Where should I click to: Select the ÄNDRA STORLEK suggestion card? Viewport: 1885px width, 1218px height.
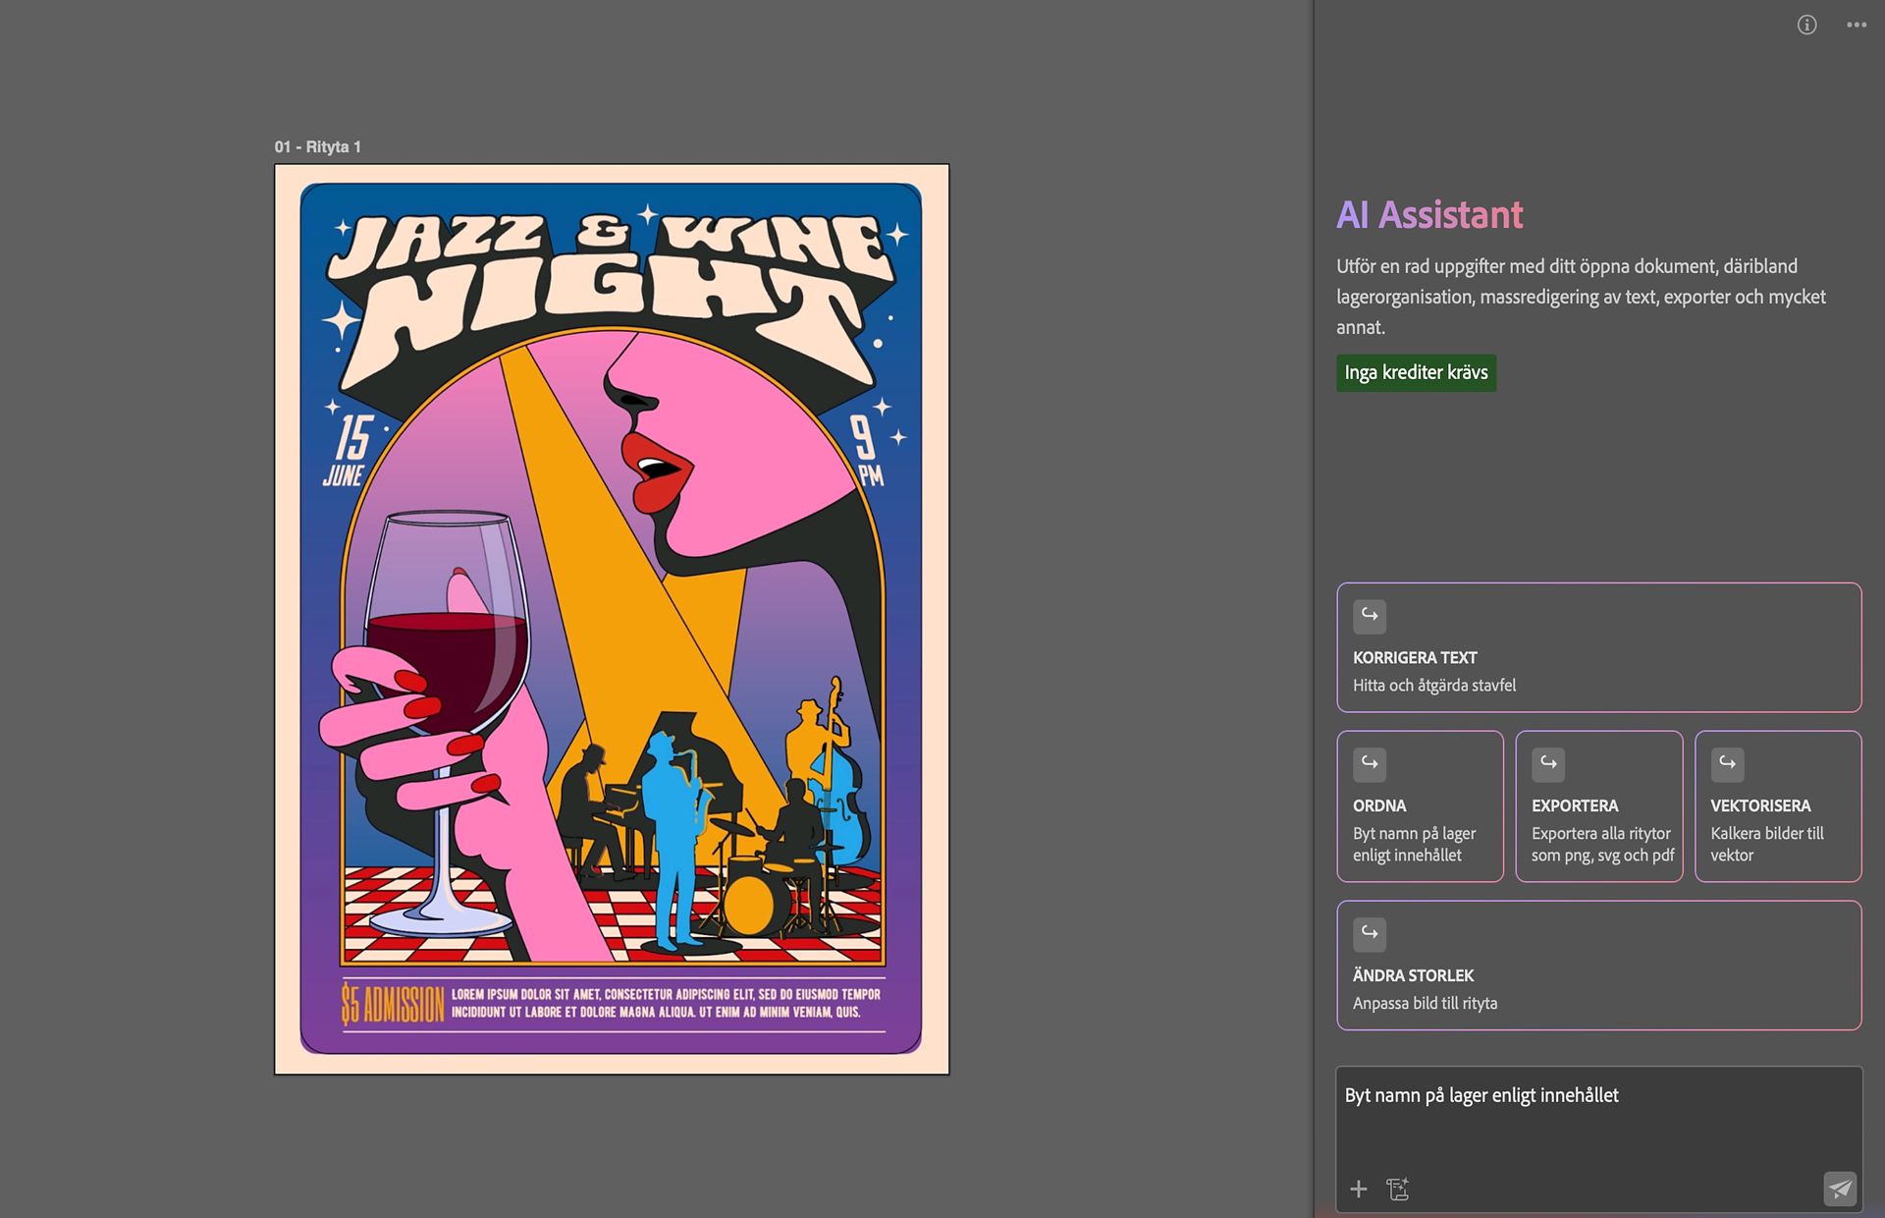point(1598,966)
